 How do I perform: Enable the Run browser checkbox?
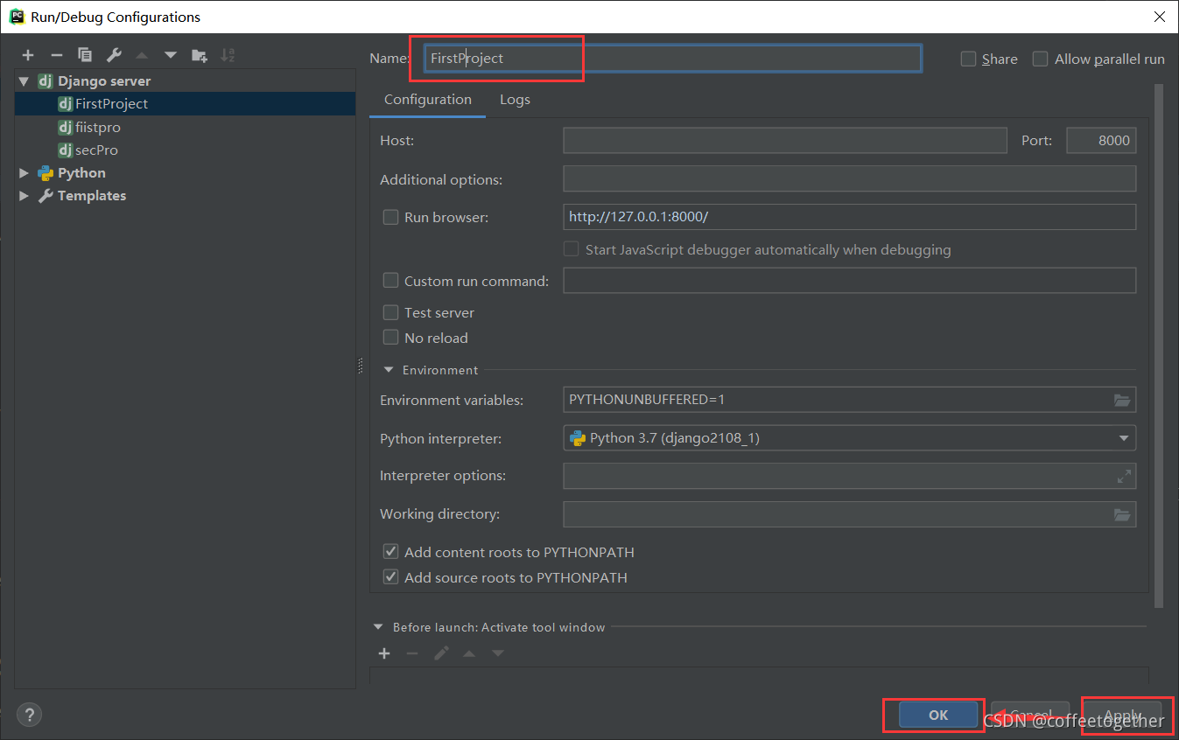(391, 217)
